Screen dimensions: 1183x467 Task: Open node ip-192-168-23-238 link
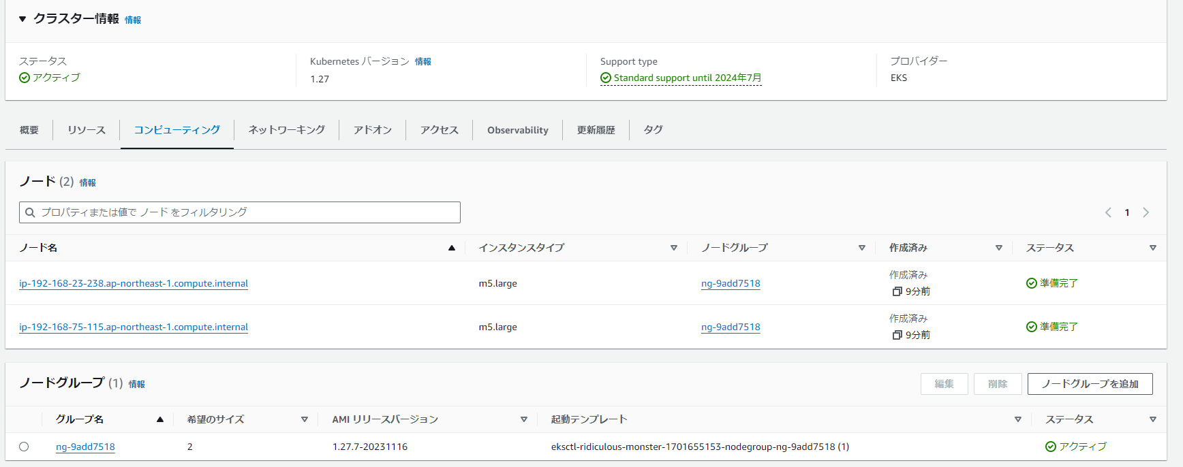coord(134,283)
